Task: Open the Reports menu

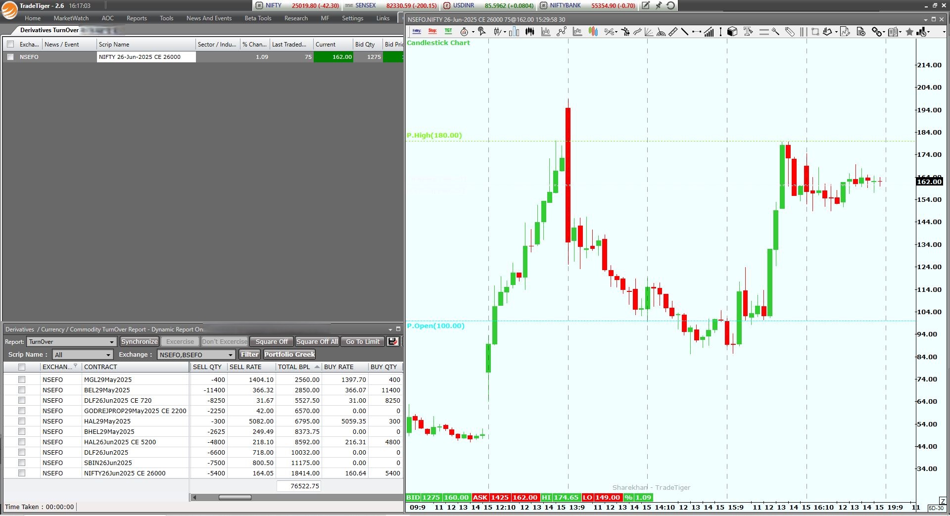Action: click(137, 18)
